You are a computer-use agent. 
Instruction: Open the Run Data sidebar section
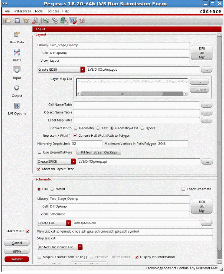(x=17, y=38)
